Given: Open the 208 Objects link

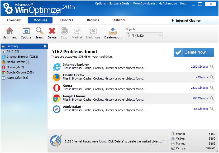Looking at the screenshot, I should coord(200,98).
